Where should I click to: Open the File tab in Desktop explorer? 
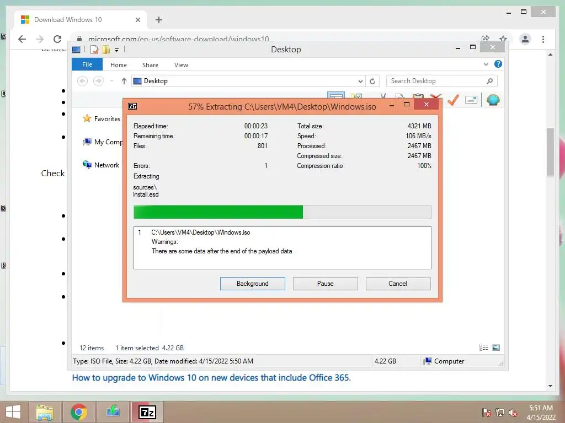(x=87, y=64)
